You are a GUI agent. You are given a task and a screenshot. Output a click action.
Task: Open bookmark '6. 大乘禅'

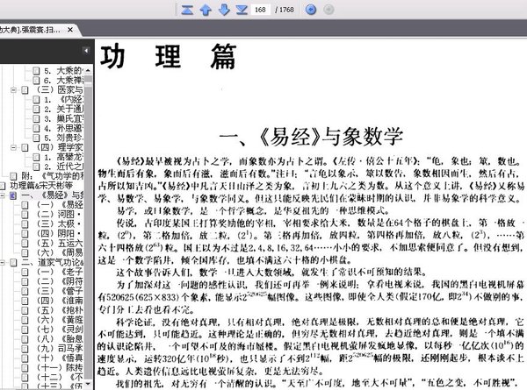pyautogui.click(x=63, y=80)
